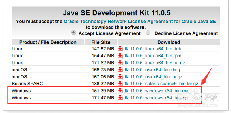This screenshot has width=231, height=113.
Task: Click download icon next to osx-x64_bin.tar.gz
Action: [x=120, y=77]
